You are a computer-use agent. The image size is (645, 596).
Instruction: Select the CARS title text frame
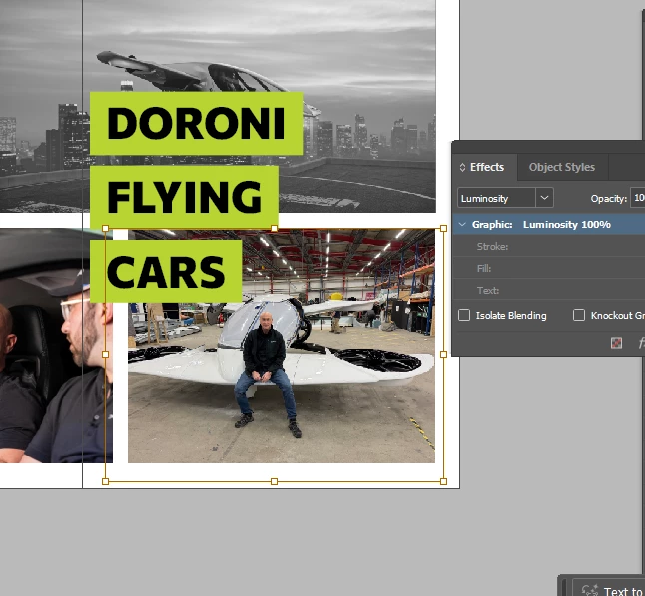pos(166,272)
